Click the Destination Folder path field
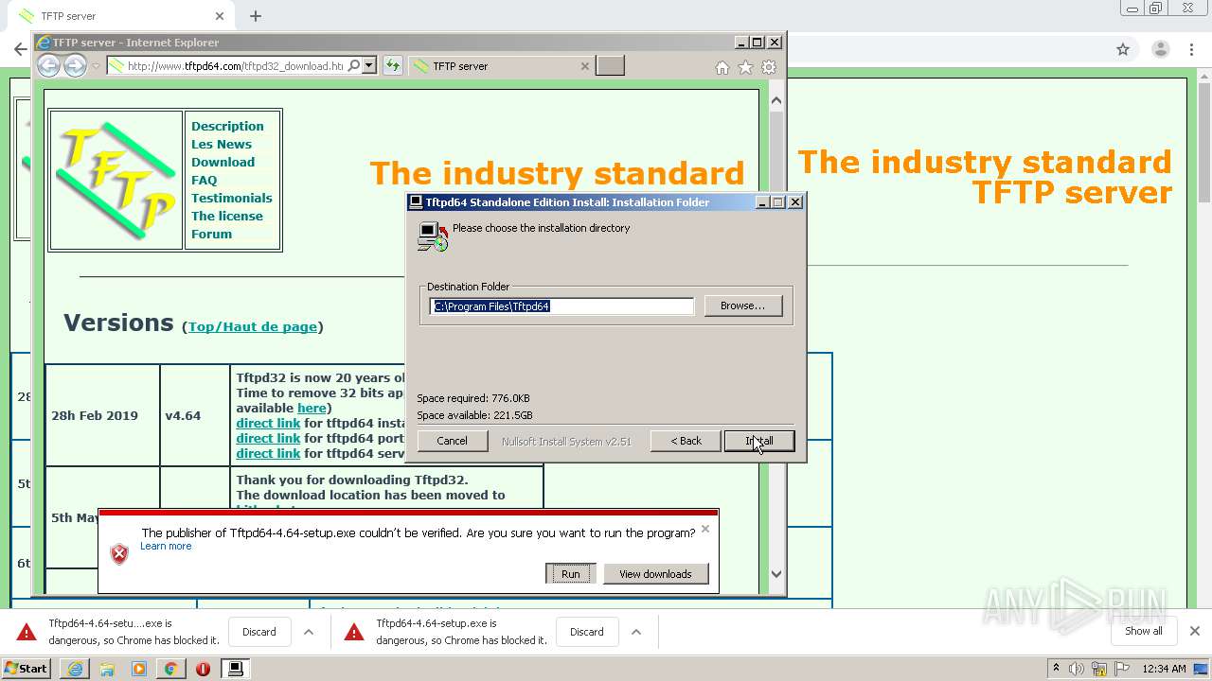Viewport: 1212px width, 681px height. pyautogui.click(x=561, y=306)
